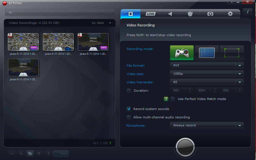This screenshot has height=160, width=256.
Task: Click the Video framerate label
Action: pos(140,82)
